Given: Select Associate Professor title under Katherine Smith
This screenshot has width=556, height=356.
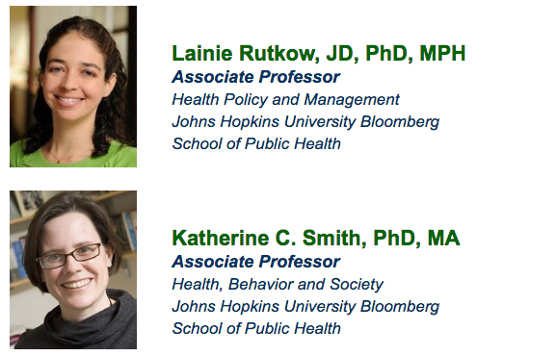Looking at the screenshot, I should (256, 262).
